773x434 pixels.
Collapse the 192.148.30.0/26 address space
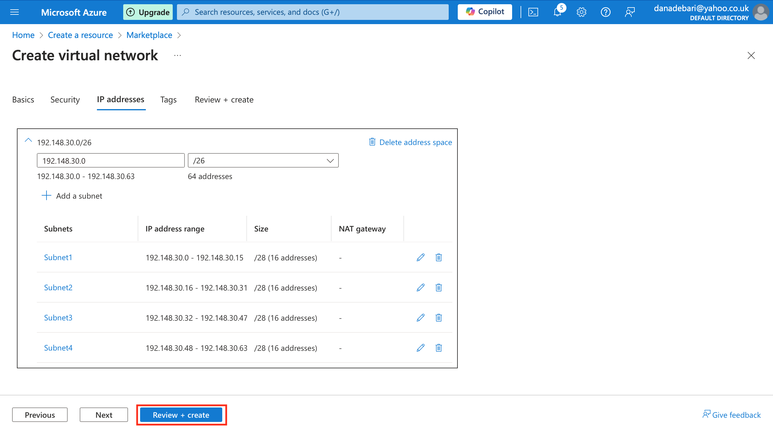(28, 140)
